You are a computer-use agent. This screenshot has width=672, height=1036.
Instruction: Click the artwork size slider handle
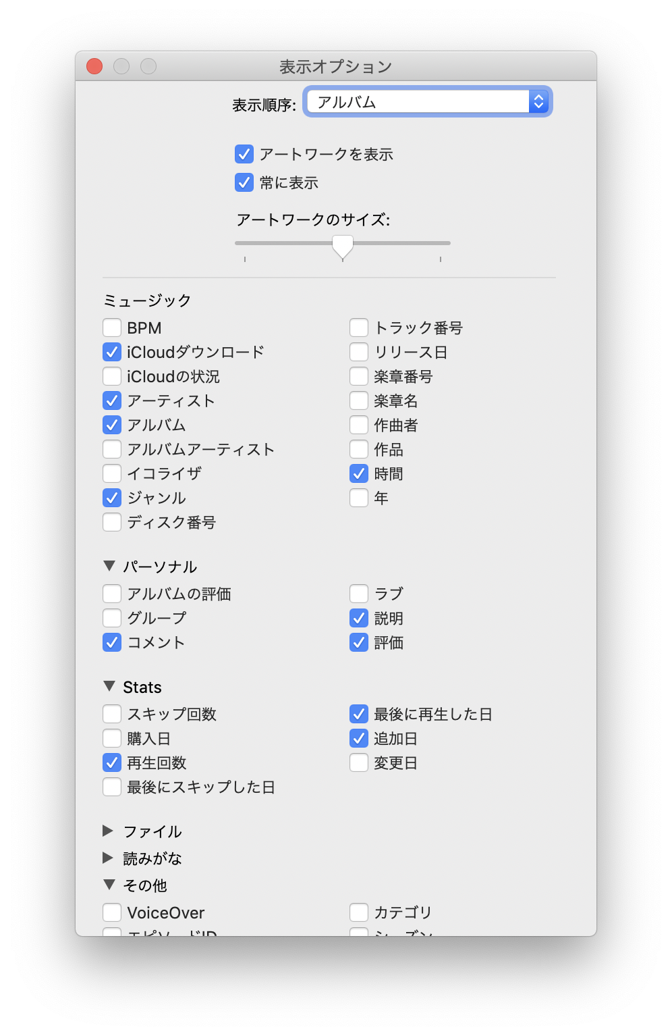click(343, 246)
